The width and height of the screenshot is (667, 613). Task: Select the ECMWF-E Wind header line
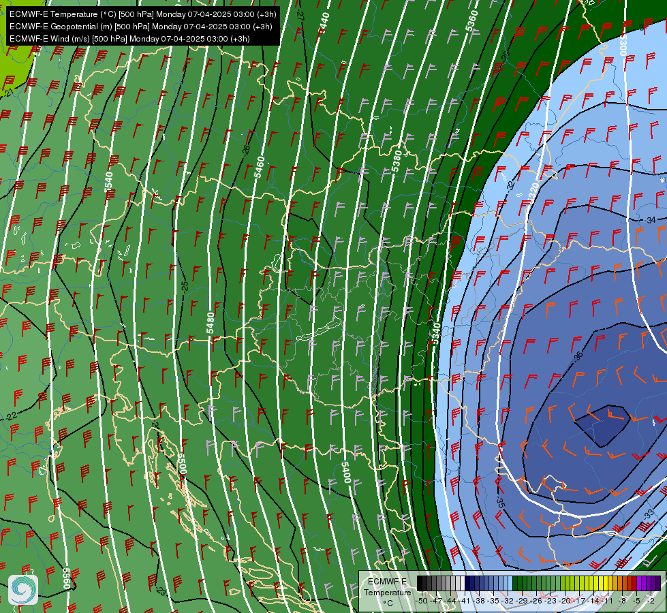click(129, 39)
